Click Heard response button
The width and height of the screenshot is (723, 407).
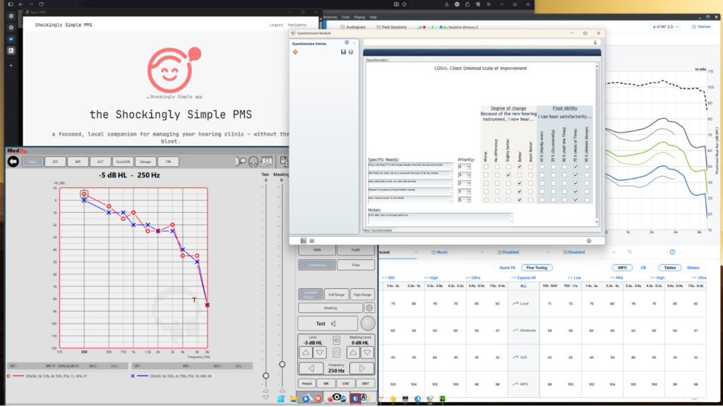click(x=307, y=384)
